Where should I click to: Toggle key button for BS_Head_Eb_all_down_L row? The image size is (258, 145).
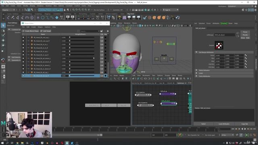(106, 58)
